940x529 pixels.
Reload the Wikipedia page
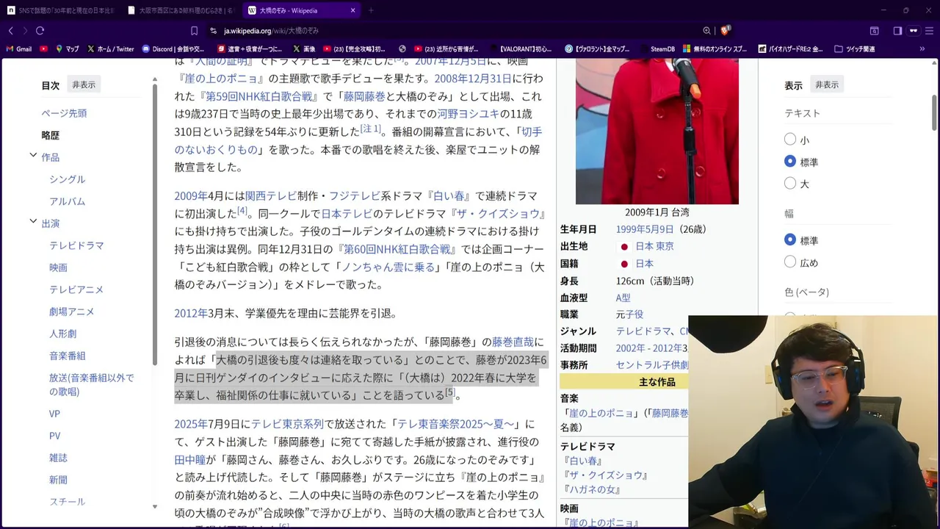pyautogui.click(x=40, y=31)
